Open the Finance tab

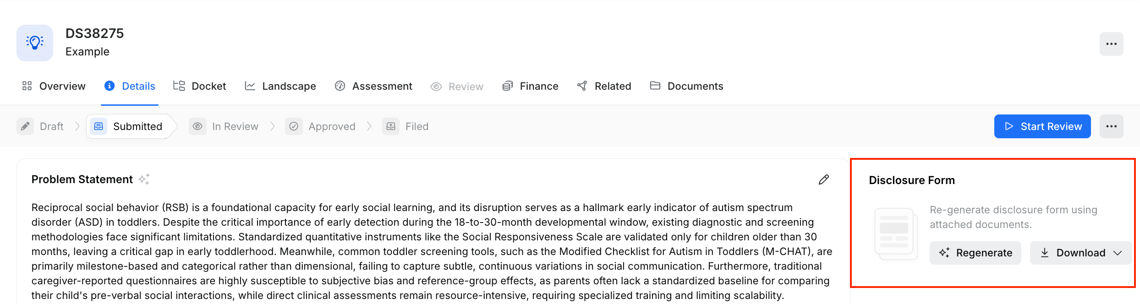coord(531,86)
